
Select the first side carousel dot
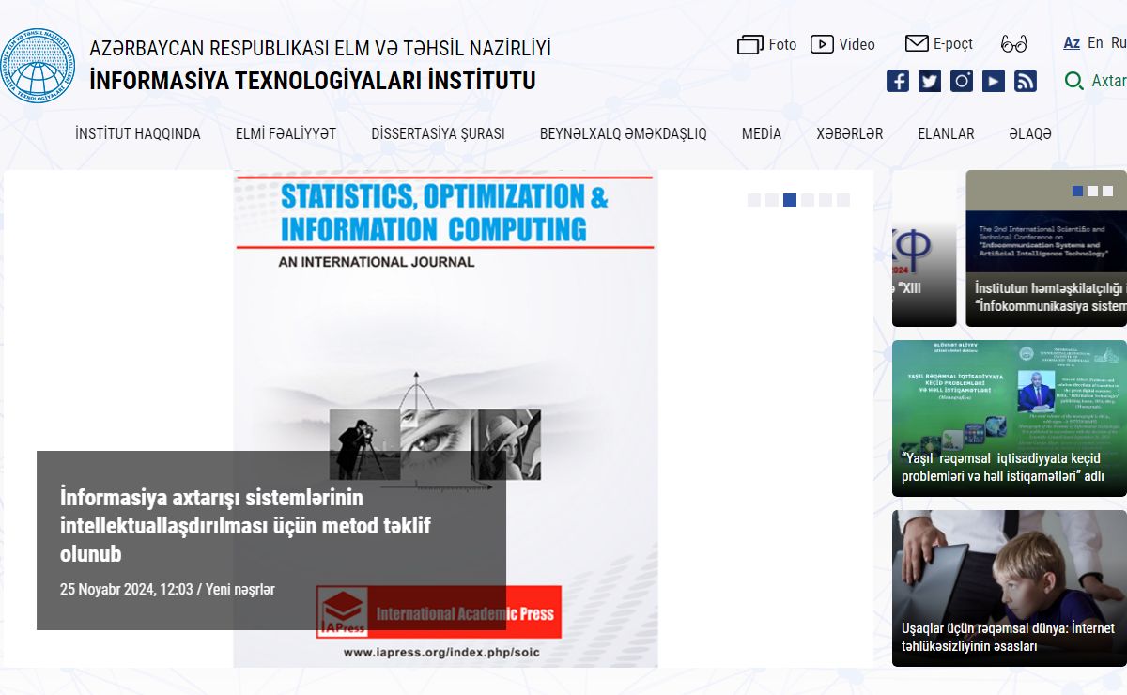(x=1078, y=191)
